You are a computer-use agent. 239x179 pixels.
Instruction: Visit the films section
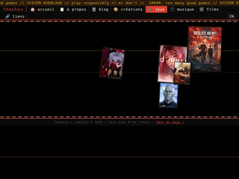tap(209, 9)
